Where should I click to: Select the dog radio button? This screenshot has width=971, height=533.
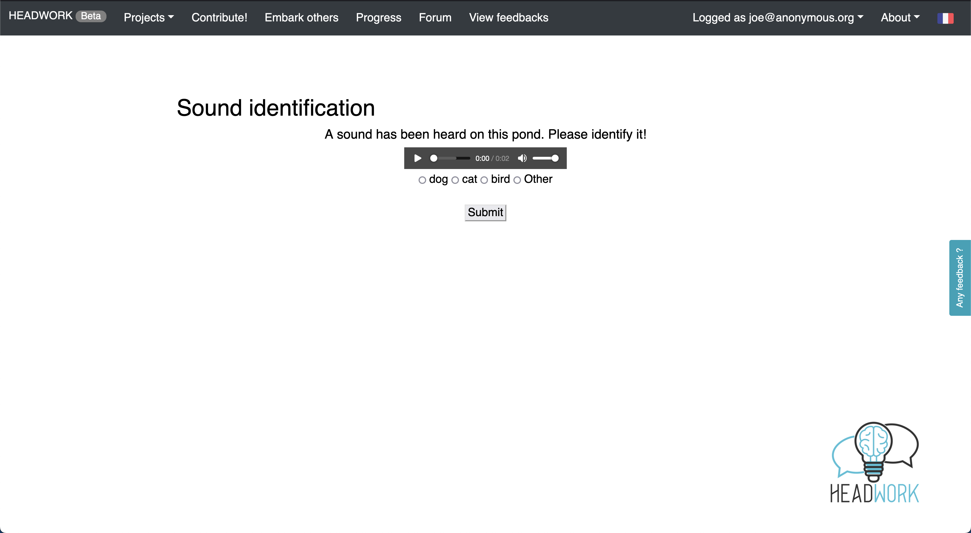pos(422,180)
